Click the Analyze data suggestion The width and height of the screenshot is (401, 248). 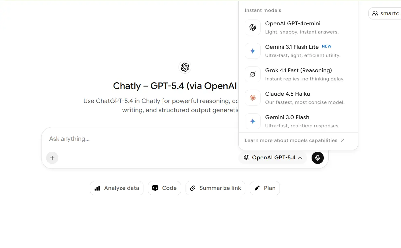117,188
